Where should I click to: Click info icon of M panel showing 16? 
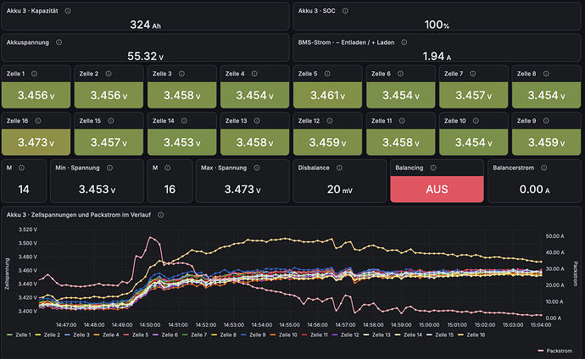pos(168,168)
